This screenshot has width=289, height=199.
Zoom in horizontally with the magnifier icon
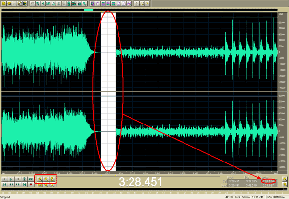[40, 179]
